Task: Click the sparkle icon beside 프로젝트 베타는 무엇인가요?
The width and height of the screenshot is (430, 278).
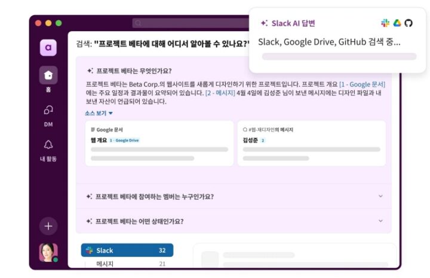Action: pyautogui.click(x=90, y=71)
